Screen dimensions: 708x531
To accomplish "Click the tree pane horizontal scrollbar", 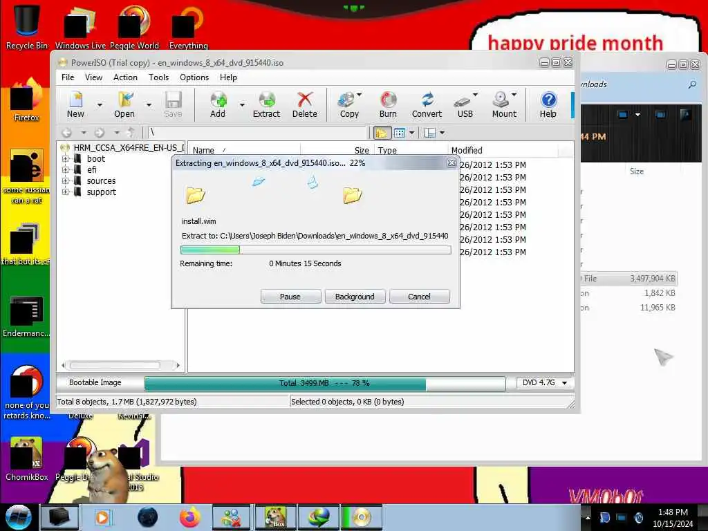I will (x=121, y=365).
